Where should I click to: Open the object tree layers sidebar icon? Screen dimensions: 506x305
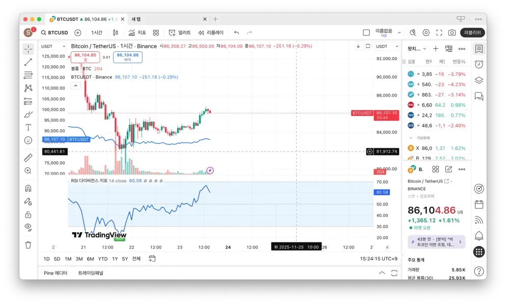coord(479,80)
